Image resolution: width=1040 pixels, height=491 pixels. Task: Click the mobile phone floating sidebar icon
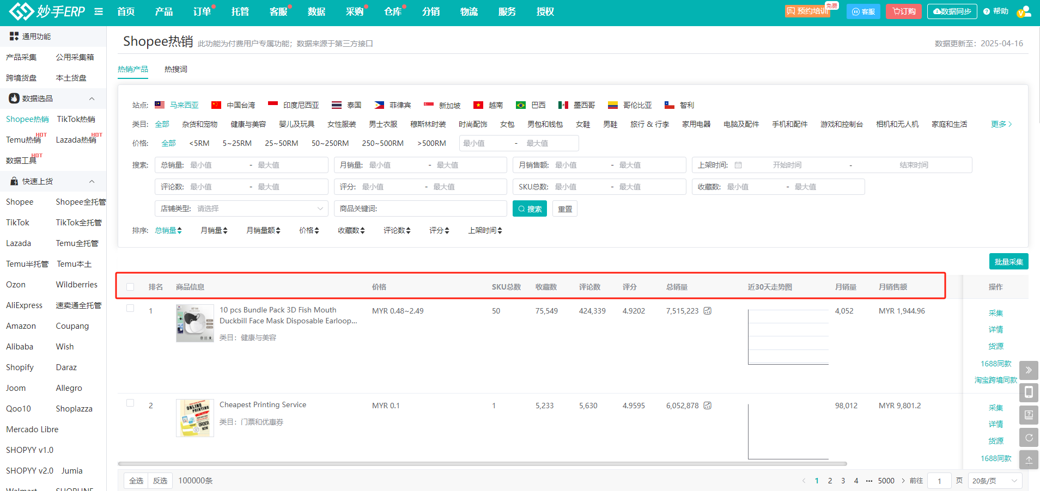1029,392
